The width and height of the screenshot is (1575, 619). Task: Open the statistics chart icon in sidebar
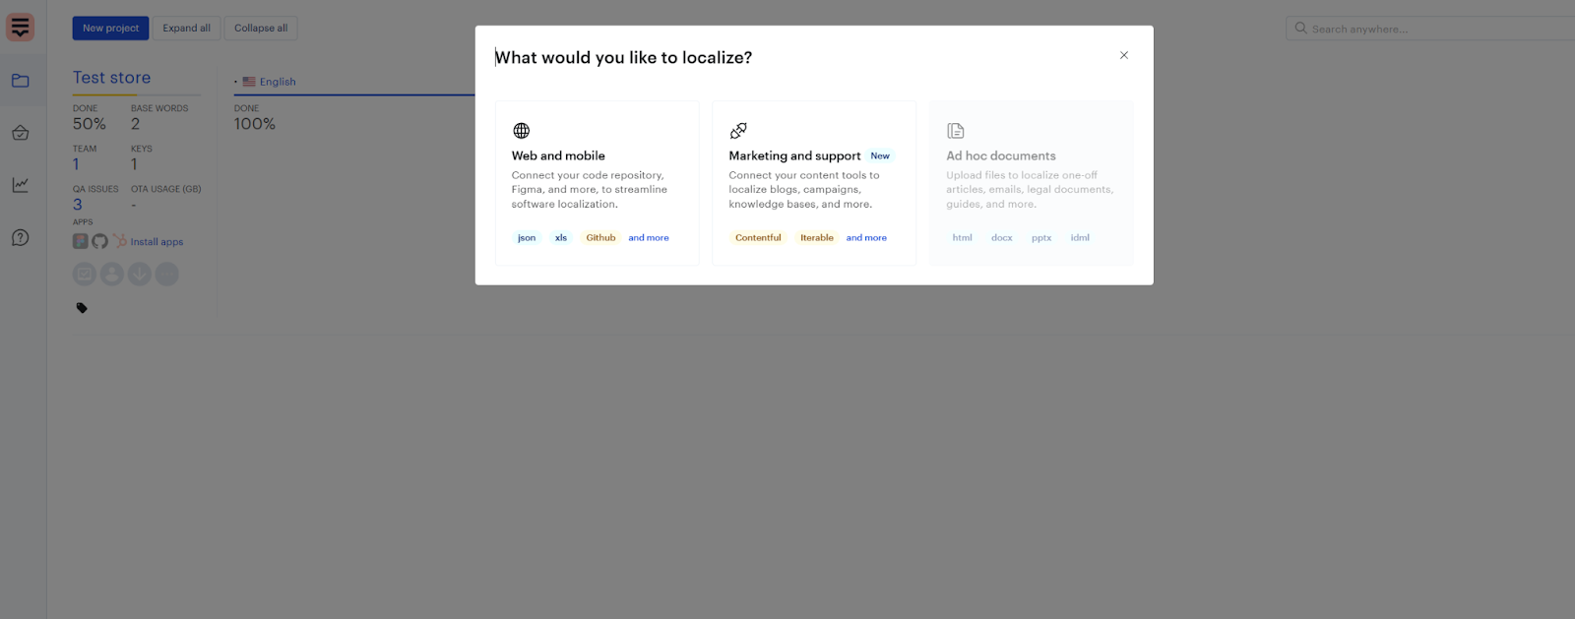(21, 185)
